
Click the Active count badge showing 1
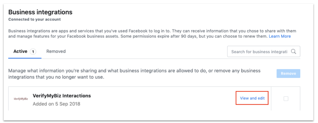[x=33, y=51]
